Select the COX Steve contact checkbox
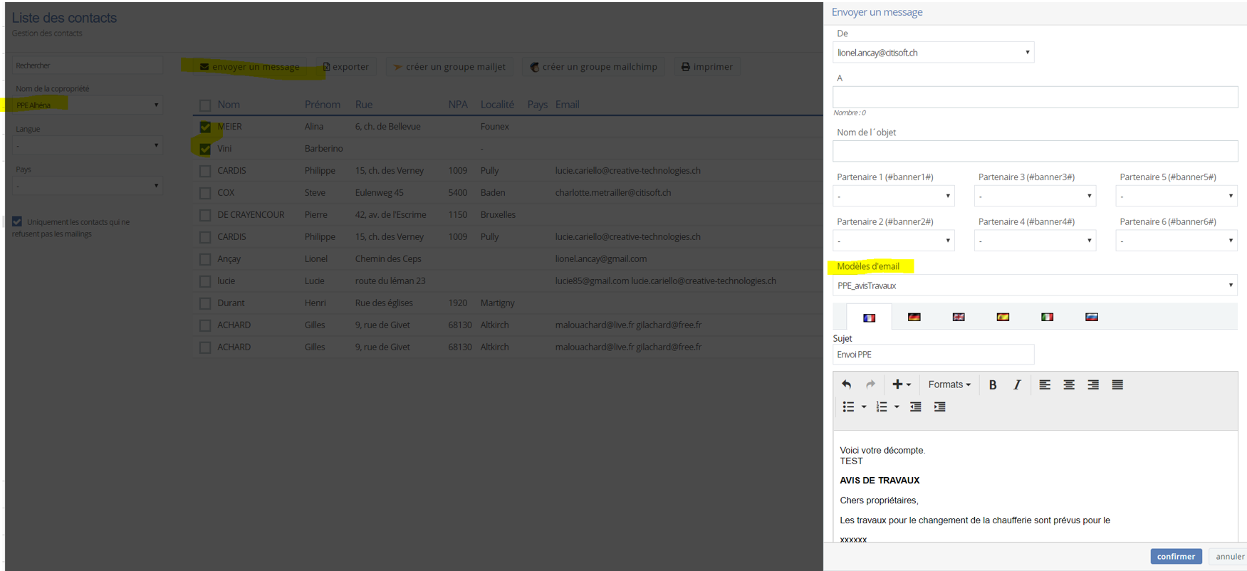The image size is (1247, 571). [205, 193]
